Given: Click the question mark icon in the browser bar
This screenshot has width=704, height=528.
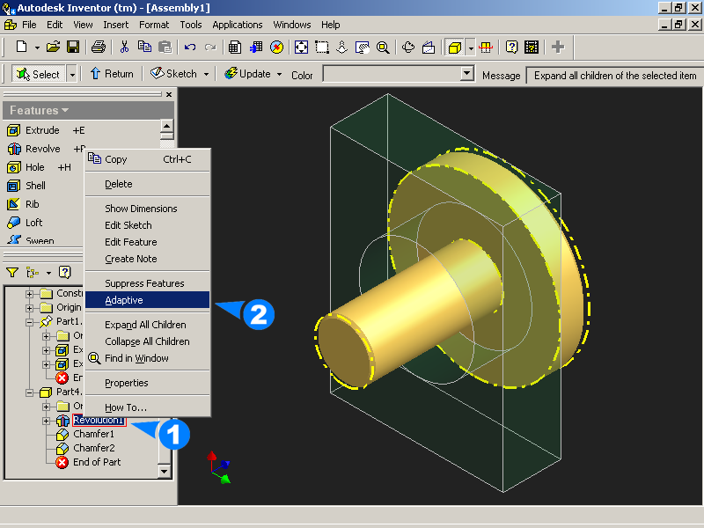Looking at the screenshot, I should pos(64,272).
